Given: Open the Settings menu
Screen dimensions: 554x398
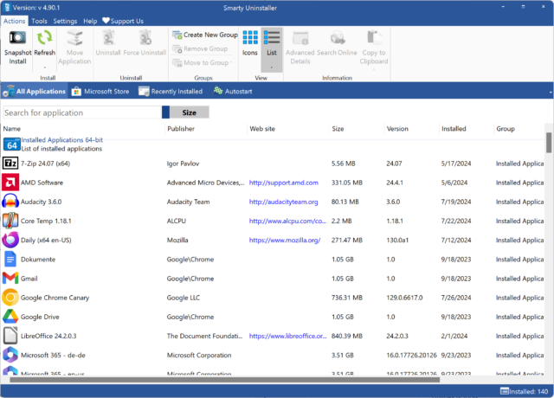Looking at the screenshot, I should coord(65,21).
